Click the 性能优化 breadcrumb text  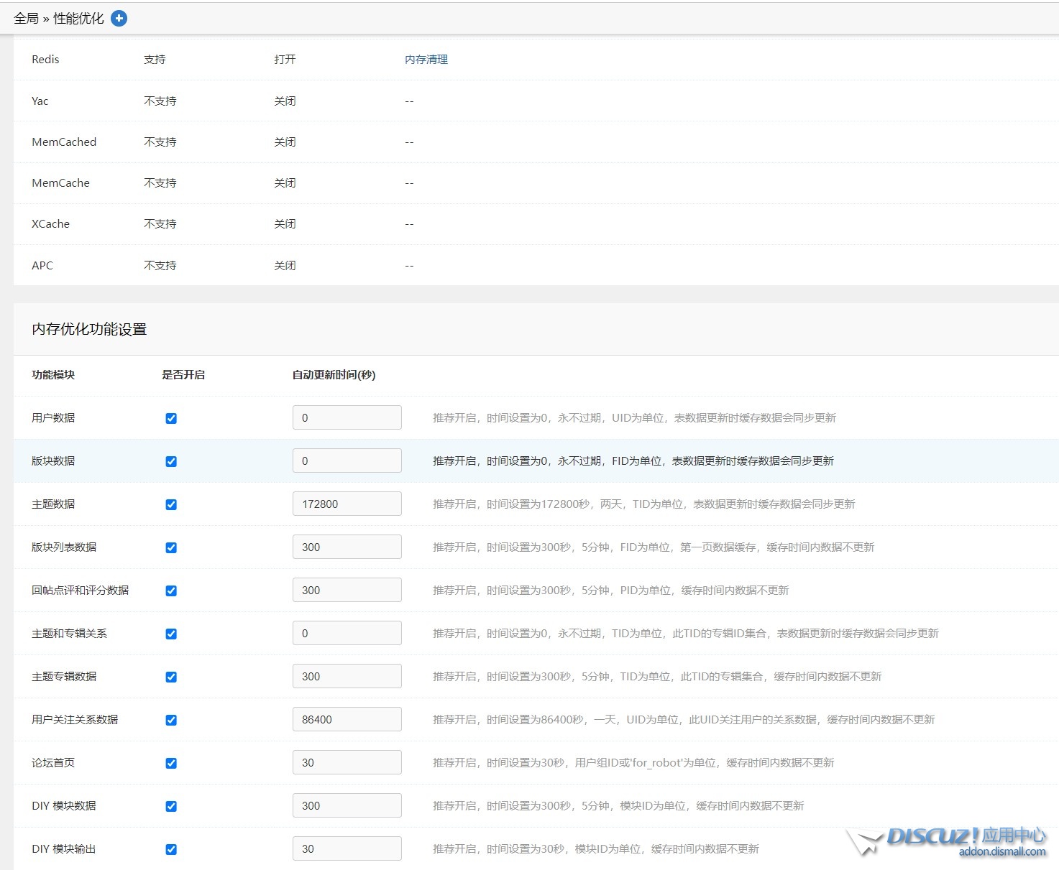(78, 19)
